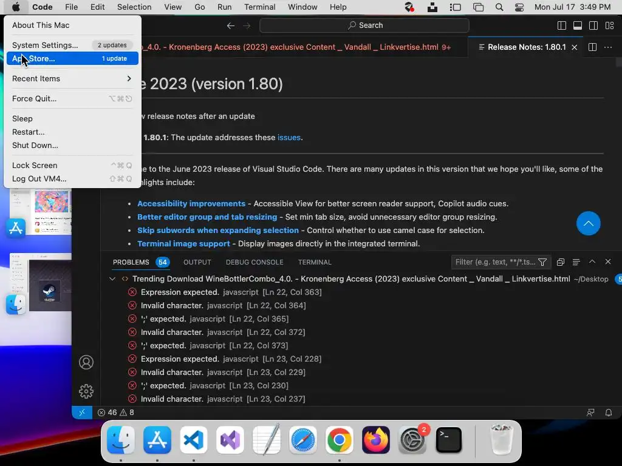Open the Apple menu icon
This screenshot has width=622, height=466.
(x=16, y=7)
